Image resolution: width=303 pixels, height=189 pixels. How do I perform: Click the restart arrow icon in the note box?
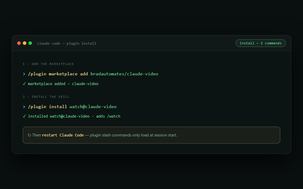coord(29,135)
